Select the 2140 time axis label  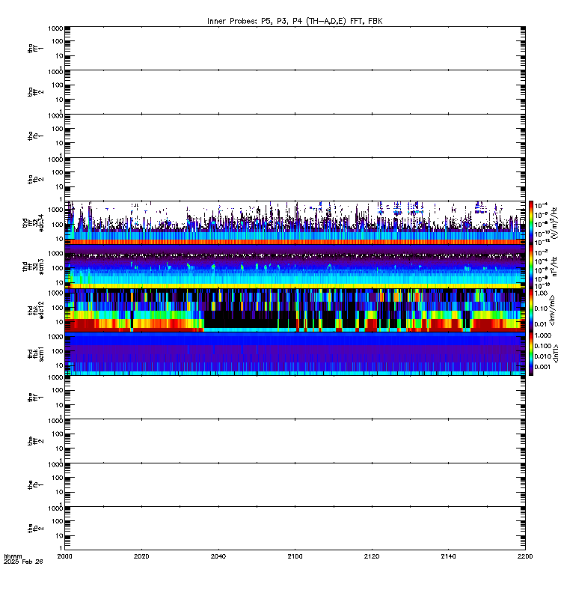click(448, 556)
